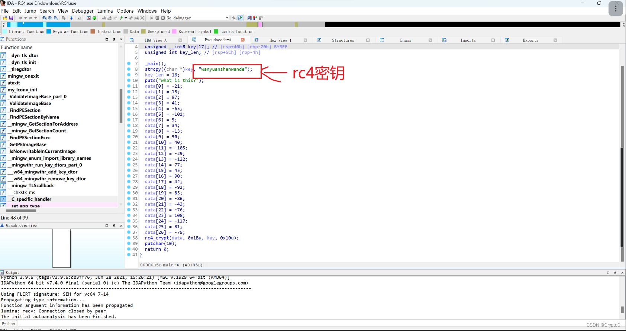Pause the process with the pause icon

(x=157, y=18)
